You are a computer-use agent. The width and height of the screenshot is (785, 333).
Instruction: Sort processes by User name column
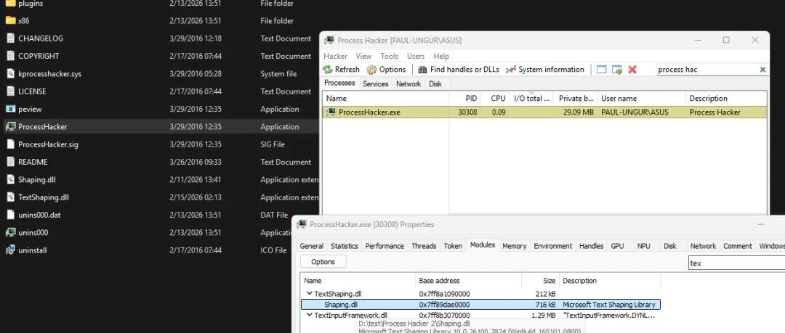(x=641, y=99)
